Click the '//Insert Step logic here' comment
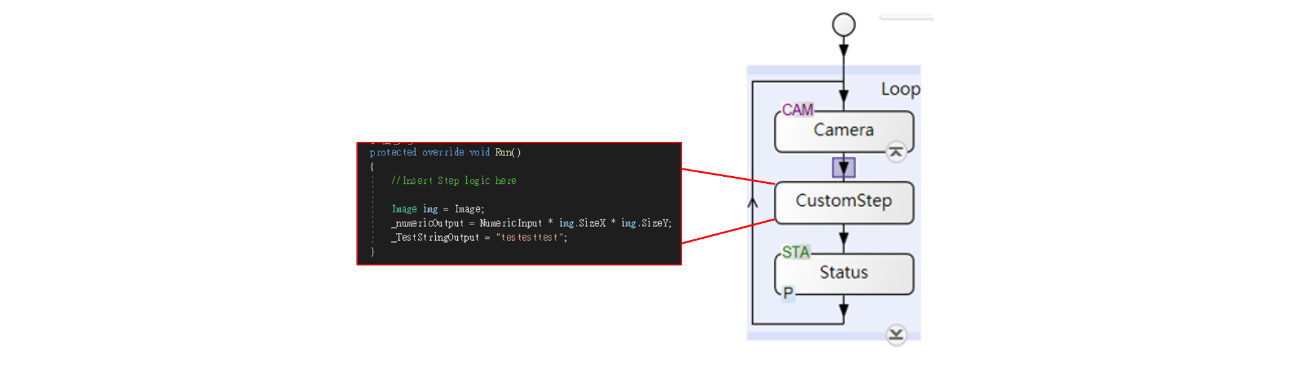Viewport: 1305px width, 371px height. (454, 181)
